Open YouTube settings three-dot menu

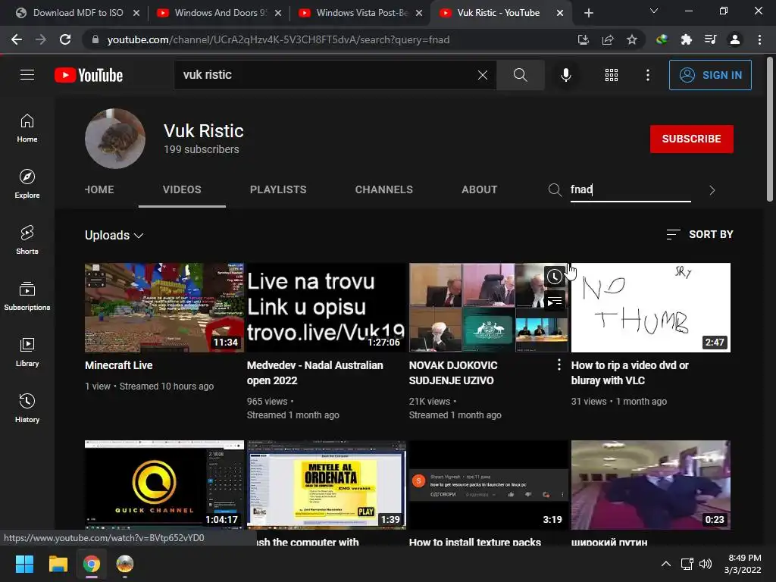[x=647, y=75]
